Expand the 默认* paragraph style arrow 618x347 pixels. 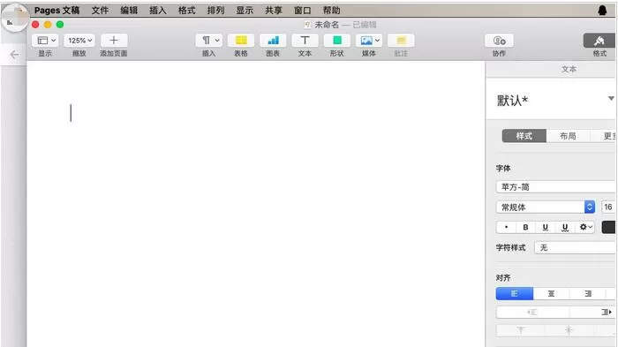(611, 98)
